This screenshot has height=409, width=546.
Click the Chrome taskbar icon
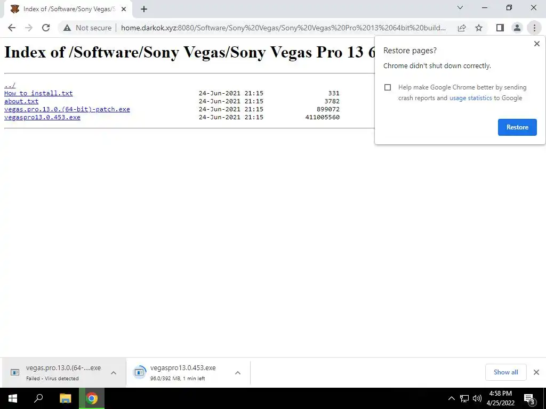click(92, 398)
